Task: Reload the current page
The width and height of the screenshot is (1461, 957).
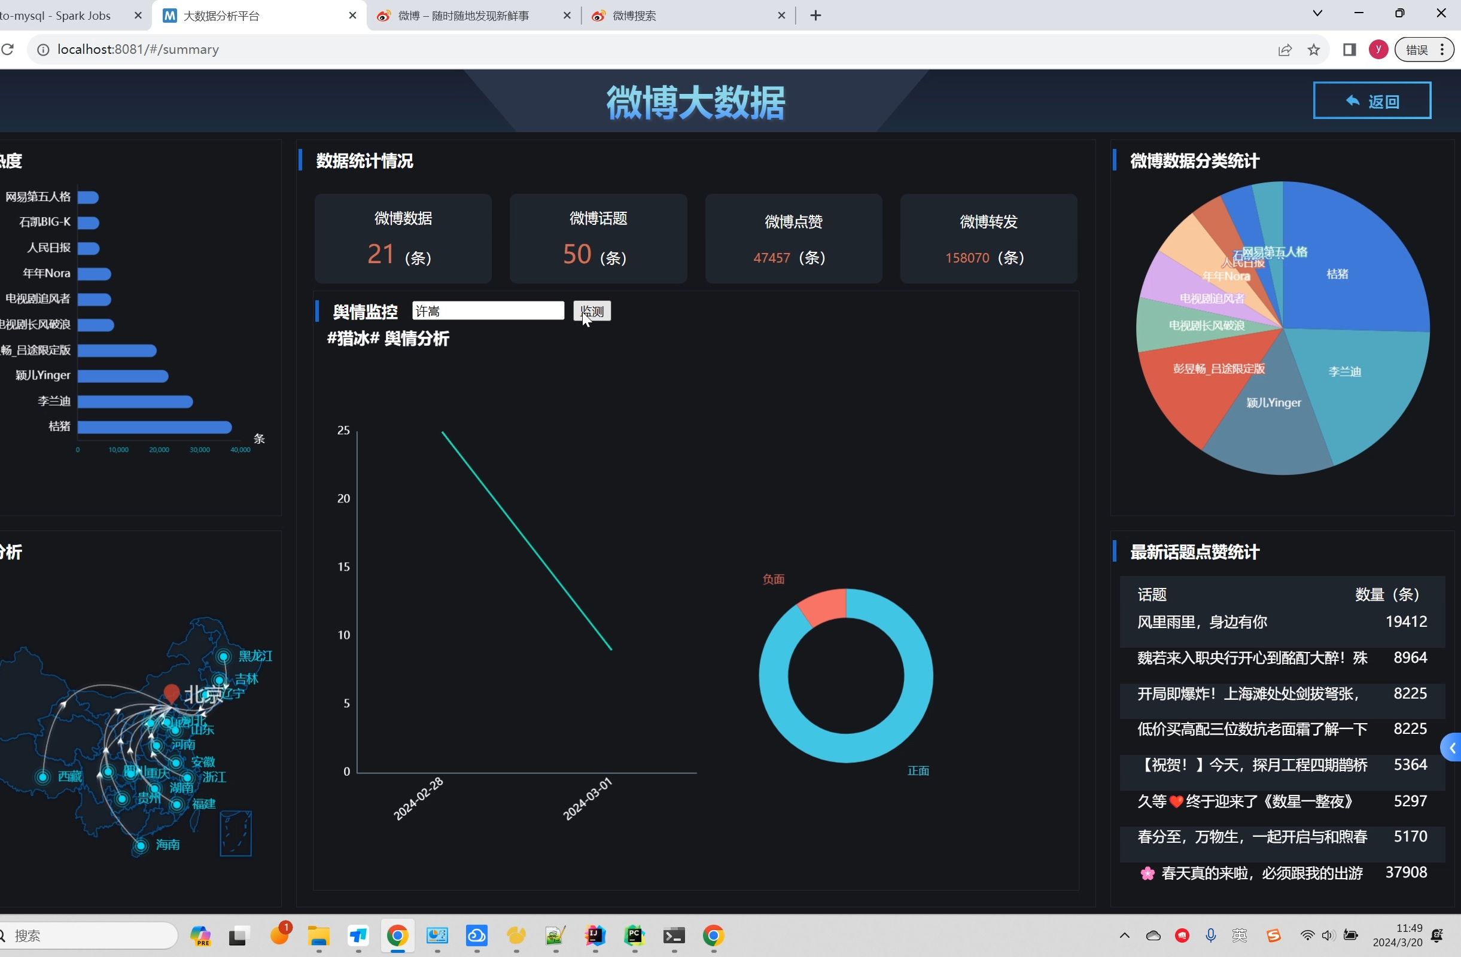Action: tap(7, 49)
